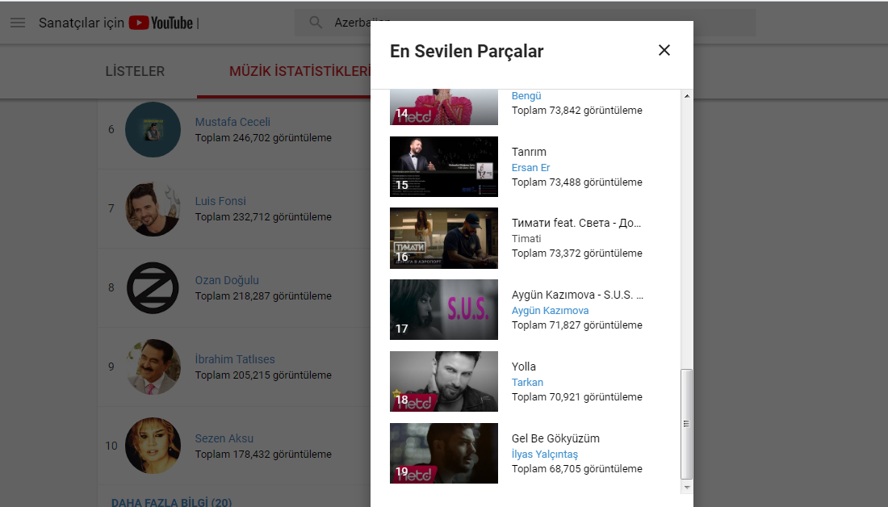Click Mustafa Ceceli's avatar image

[153, 130]
